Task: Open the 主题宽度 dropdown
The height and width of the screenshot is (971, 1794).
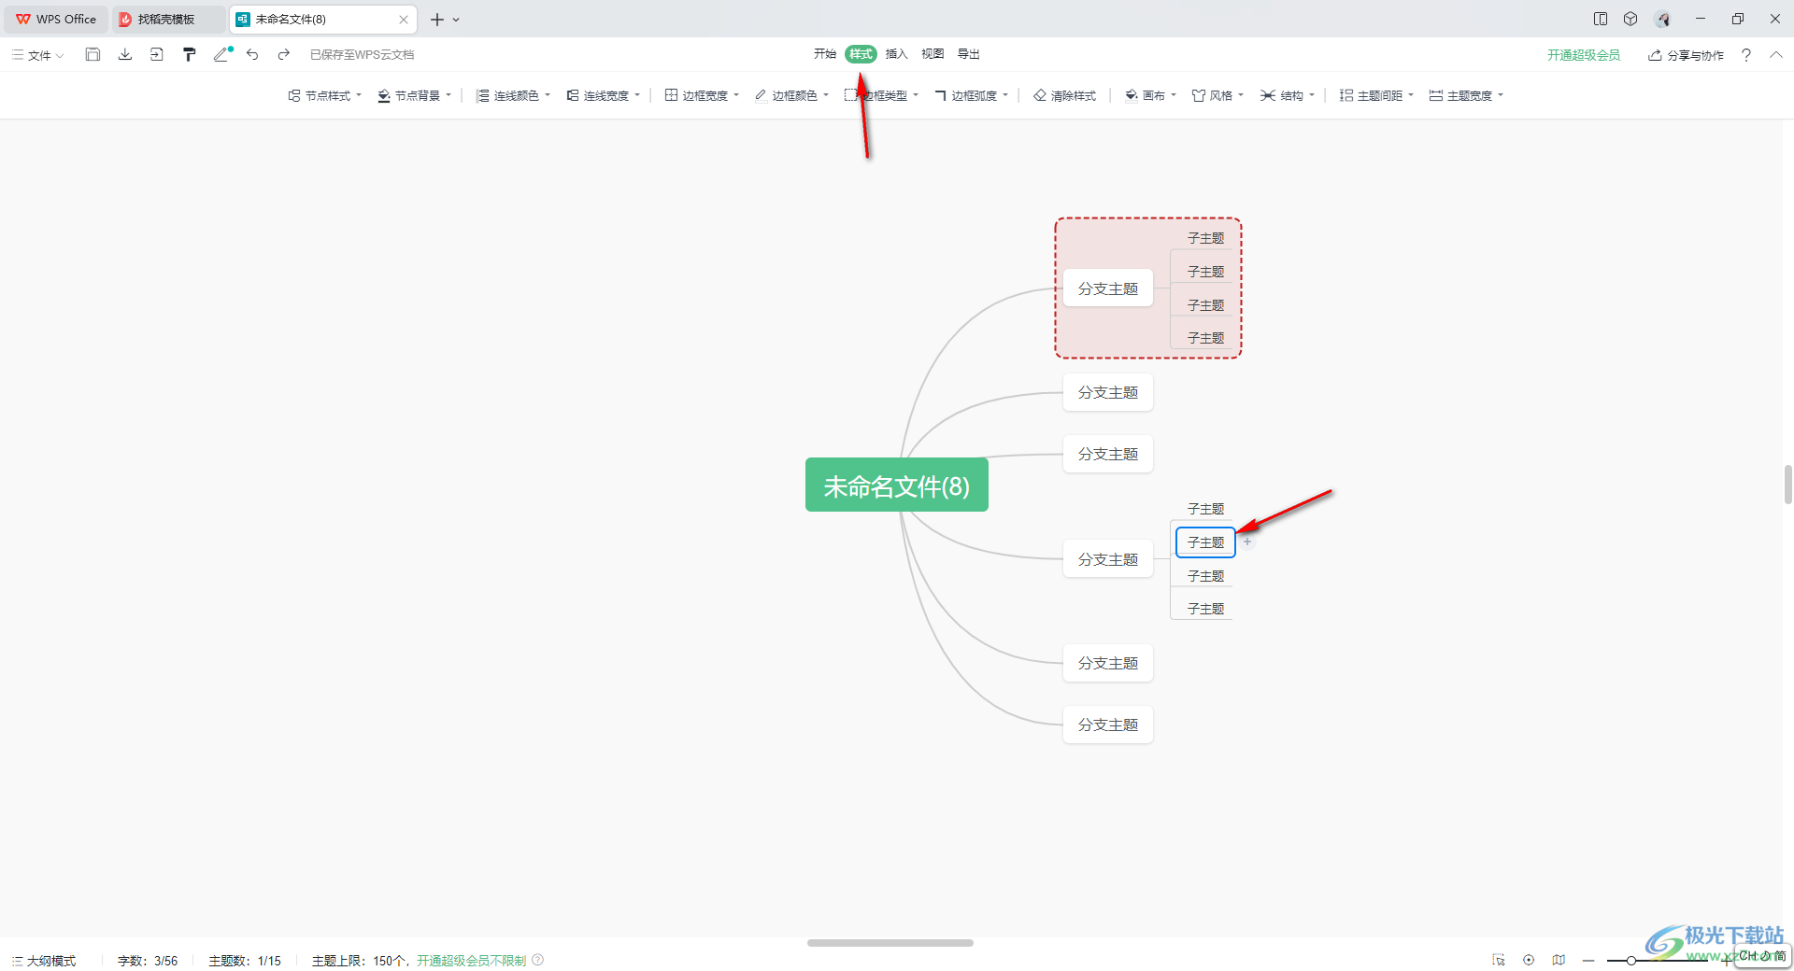Action: (x=1466, y=95)
